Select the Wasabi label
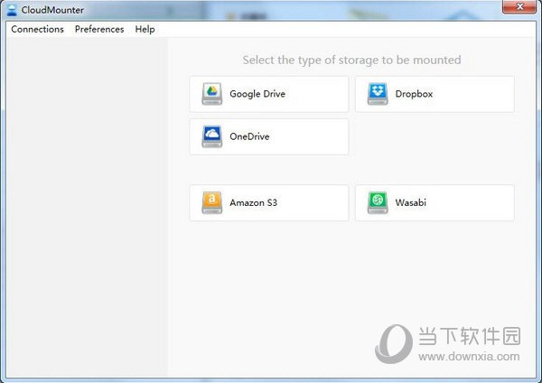Screen dimensions: 542x383 pyautogui.click(x=411, y=202)
